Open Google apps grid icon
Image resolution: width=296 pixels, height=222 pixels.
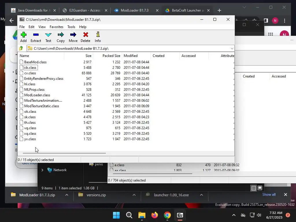270,34
